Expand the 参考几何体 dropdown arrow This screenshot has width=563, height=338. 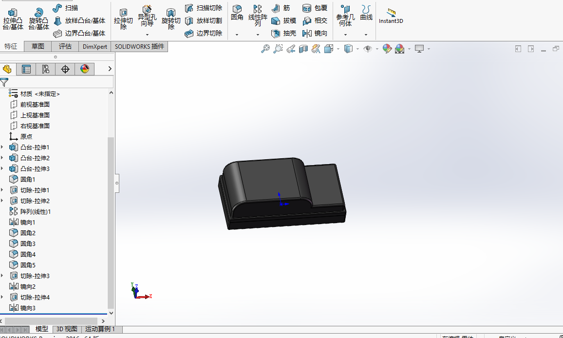[345, 35]
